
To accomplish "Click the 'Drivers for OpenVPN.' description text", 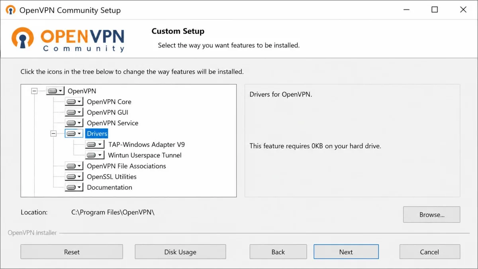I will click(281, 94).
